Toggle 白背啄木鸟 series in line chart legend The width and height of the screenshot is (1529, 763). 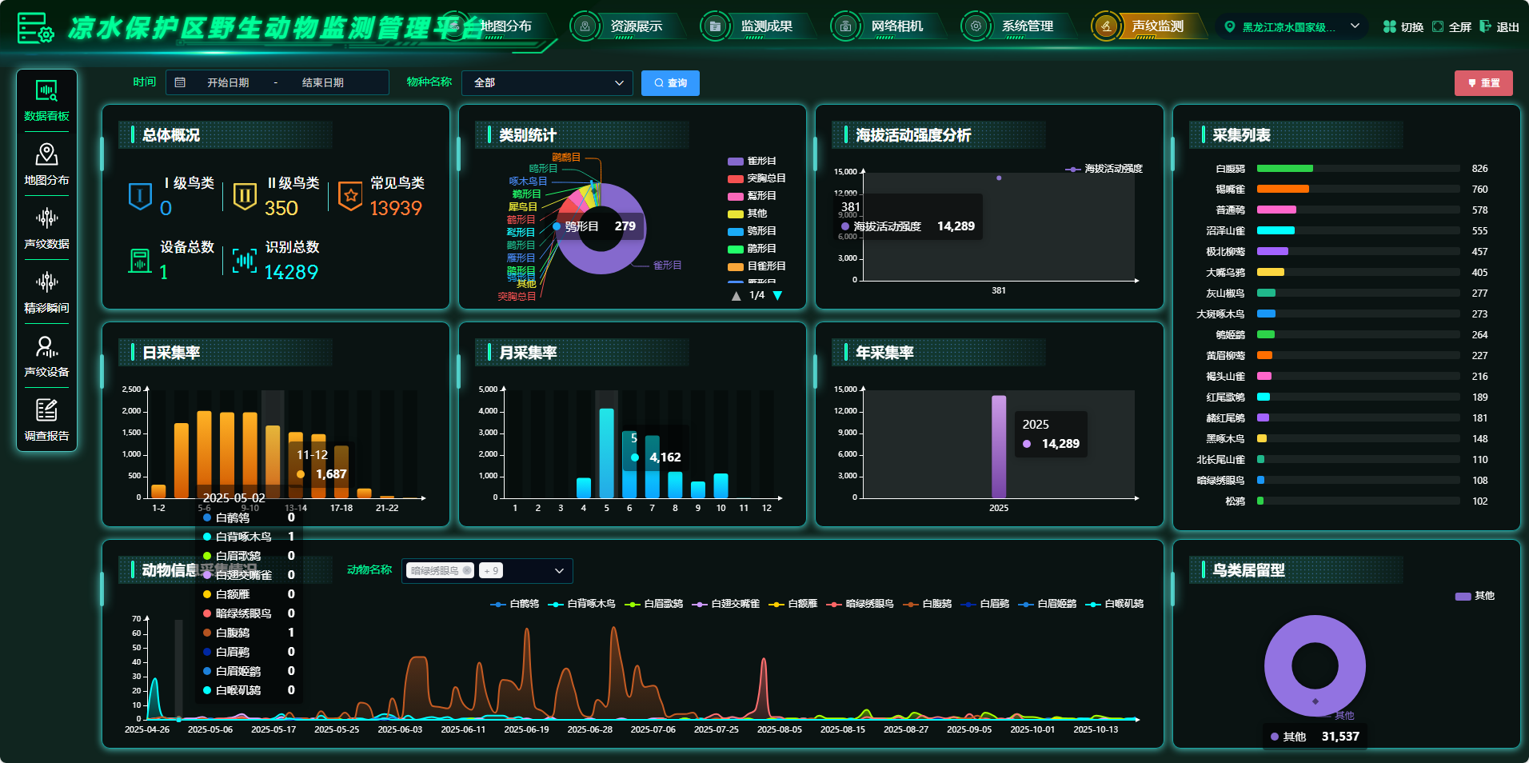click(x=582, y=604)
